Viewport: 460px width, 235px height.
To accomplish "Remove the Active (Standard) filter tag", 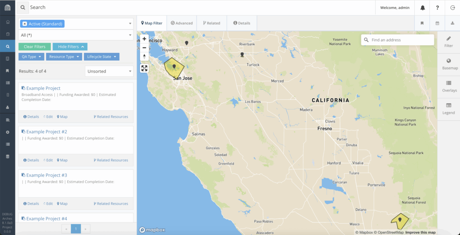I will pos(25,24).
